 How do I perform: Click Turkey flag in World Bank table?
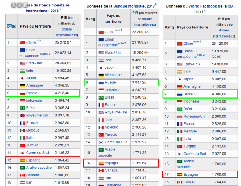pyautogui.click(x=101, y=135)
